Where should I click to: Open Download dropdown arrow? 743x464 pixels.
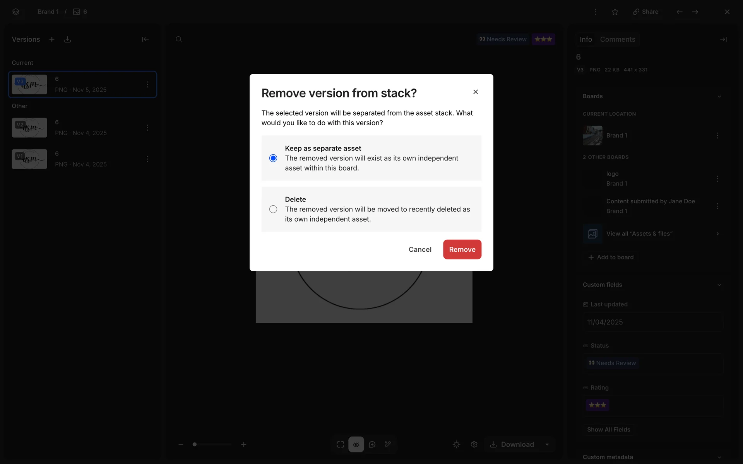tap(547, 444)
